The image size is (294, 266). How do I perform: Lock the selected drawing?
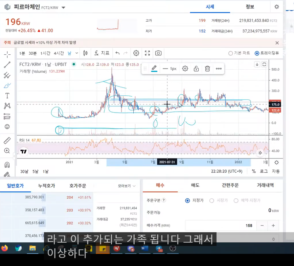(196, 69)
